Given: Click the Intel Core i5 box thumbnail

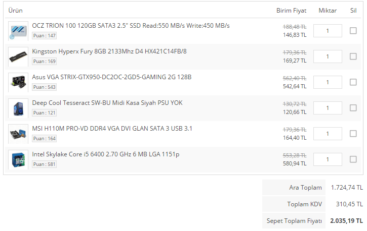Looking at the screenshot, I should (18, 159).
